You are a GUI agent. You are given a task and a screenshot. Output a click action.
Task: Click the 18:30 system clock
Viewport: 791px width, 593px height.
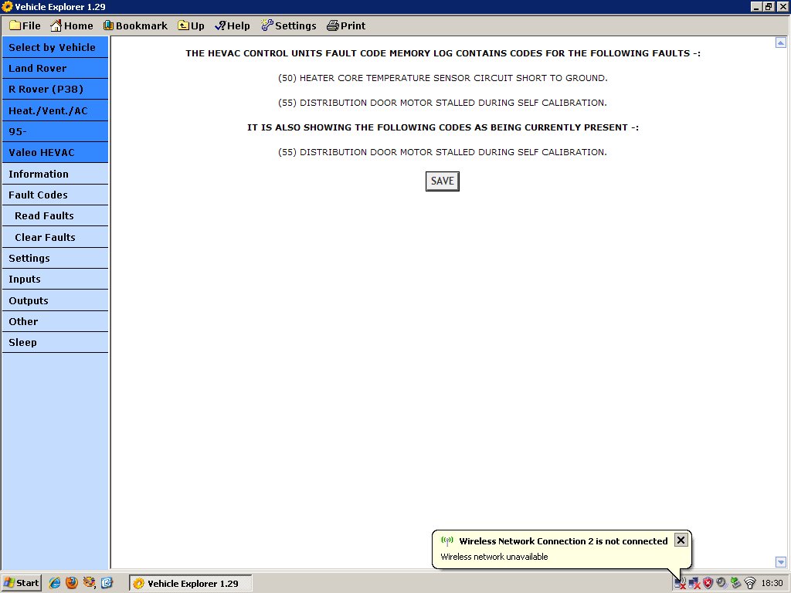point(772,584)
